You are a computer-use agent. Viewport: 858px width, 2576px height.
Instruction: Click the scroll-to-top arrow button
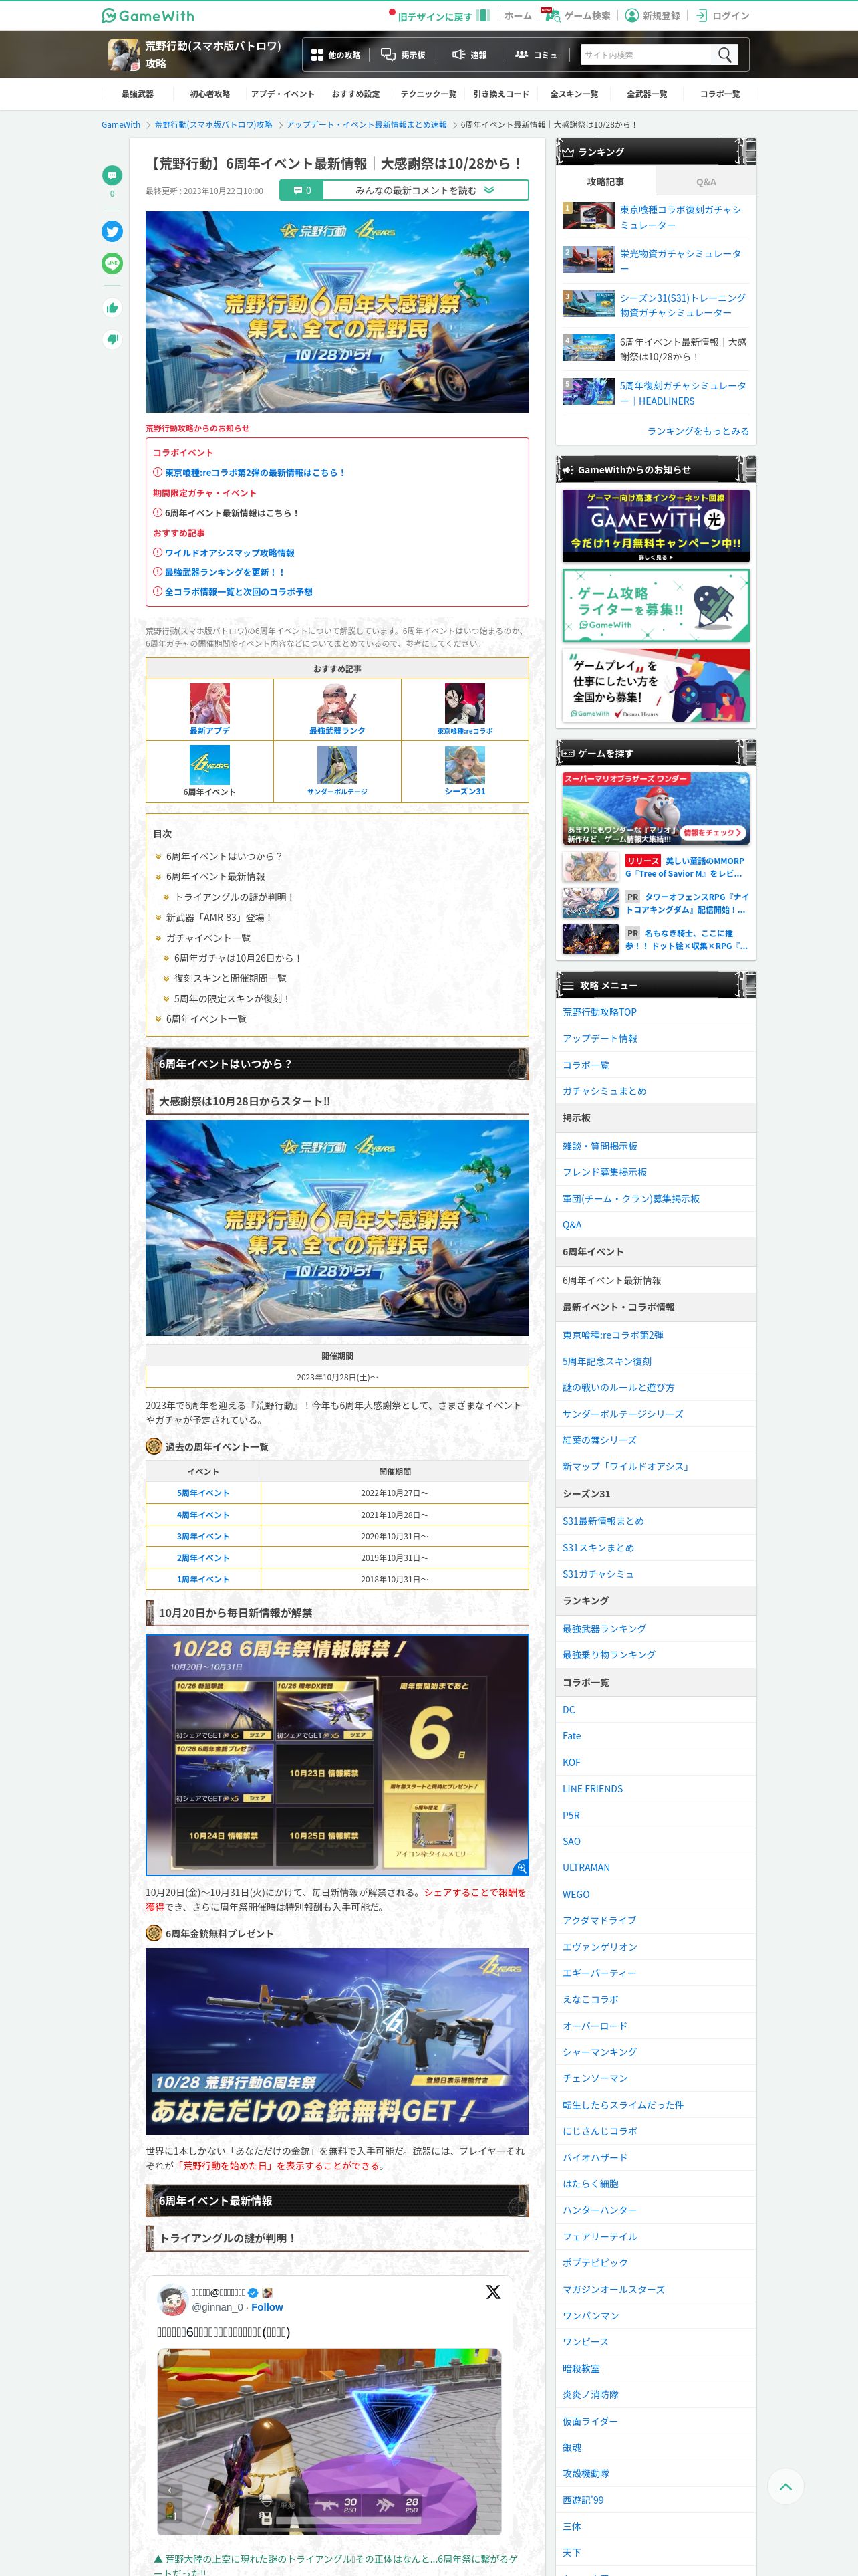pos(785,2486)
